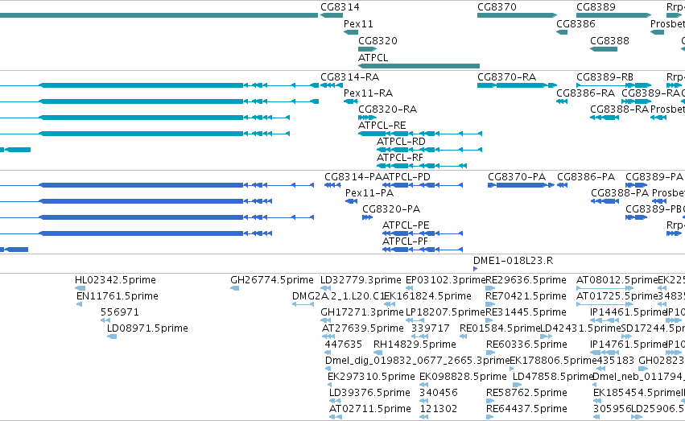Image resolution: width=685 pixels, height=421 pixels.
Task: Select the EK297310.5prime EST label
Action: click(371, 378)
